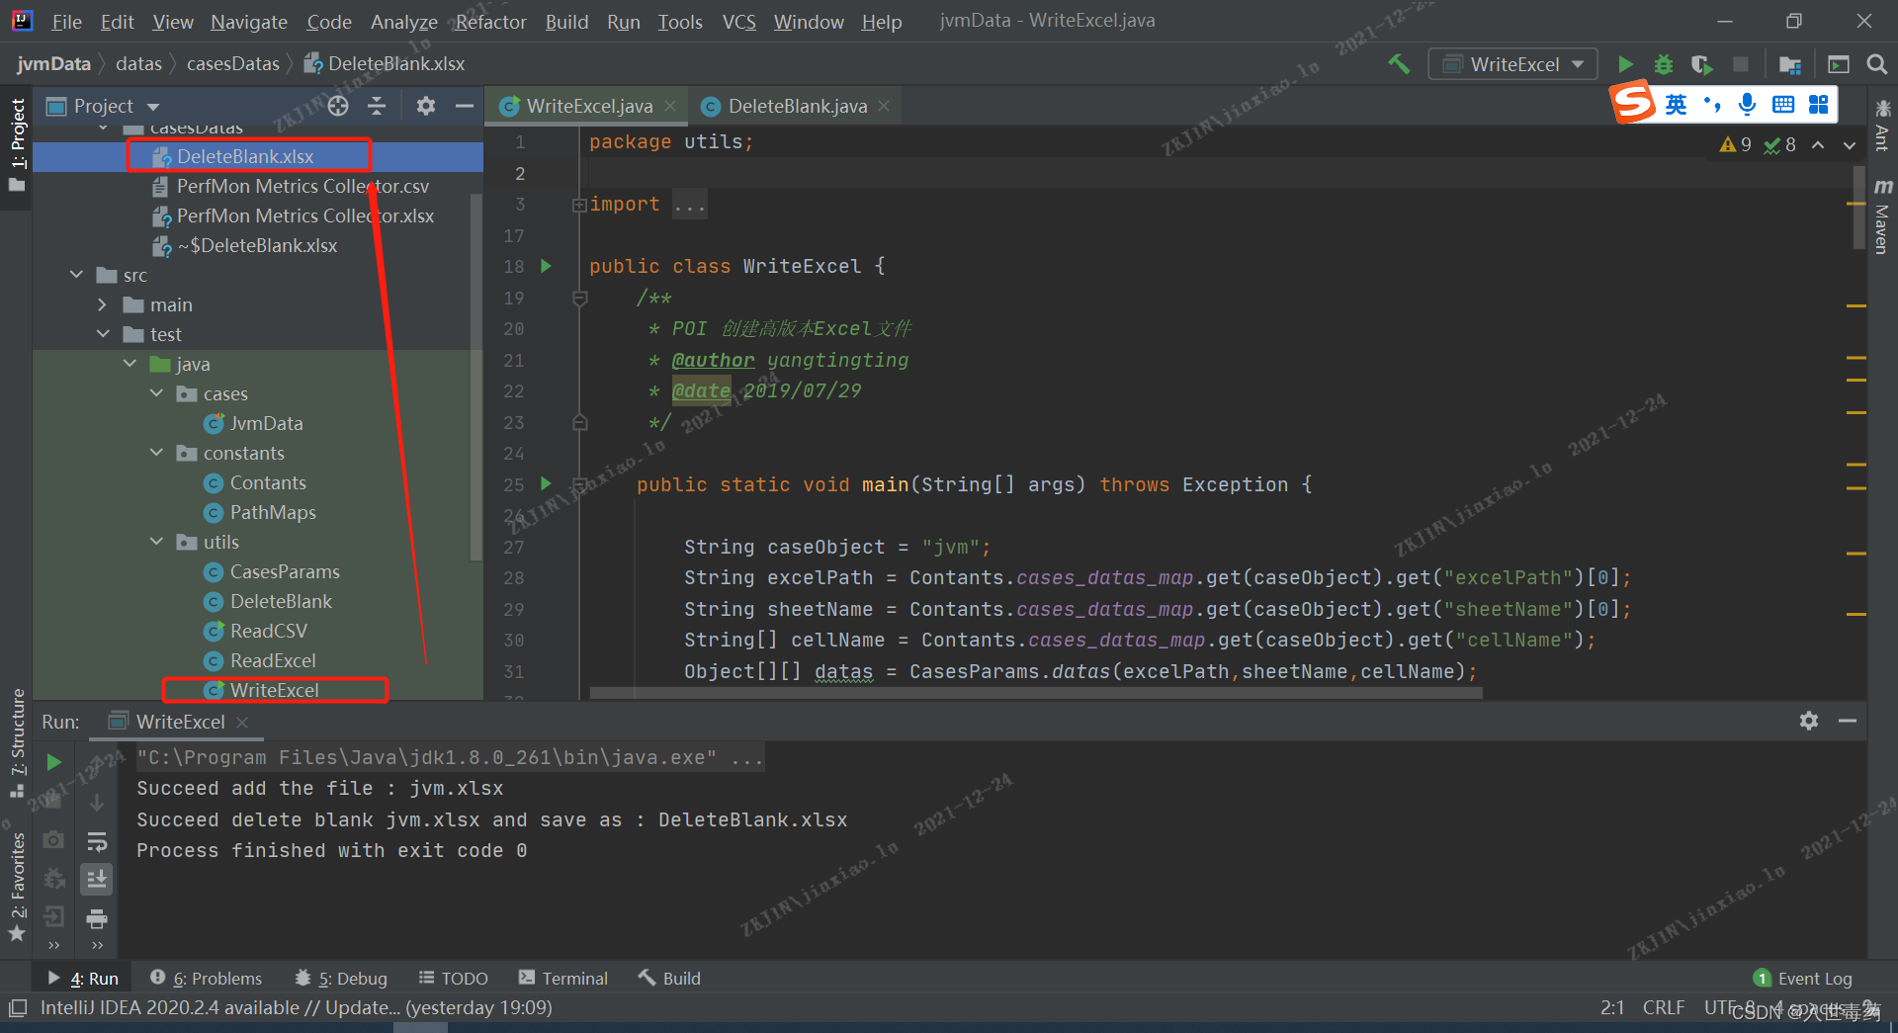Activate Sogou voice input microphone
The height and width of the screenshot is (1033, 1898).
[1747, 104]
